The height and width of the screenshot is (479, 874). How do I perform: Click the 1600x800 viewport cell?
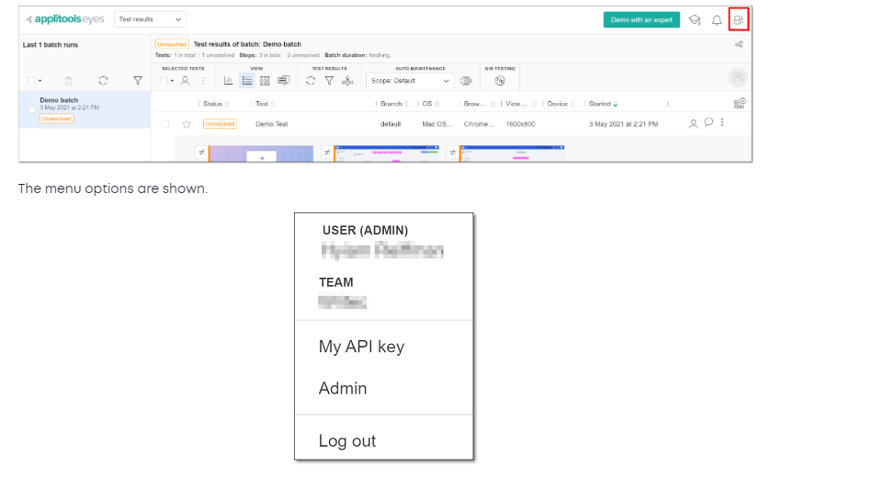(520, 124)
